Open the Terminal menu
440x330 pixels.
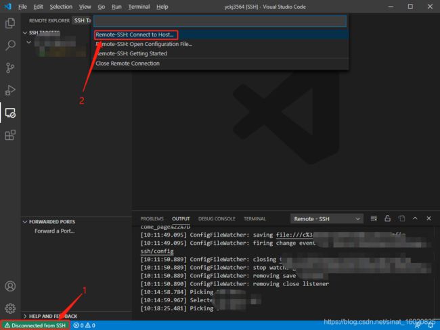point(139,7)
